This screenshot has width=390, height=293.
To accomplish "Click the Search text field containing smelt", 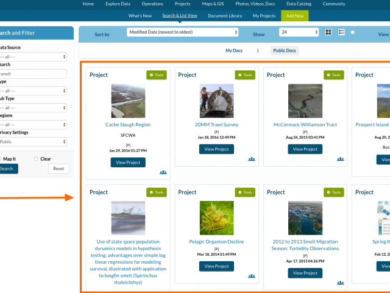I will point(33,74).
